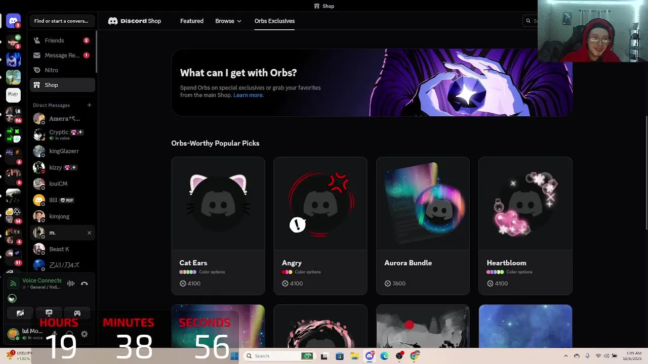Open DM with kimjong
The image size is (648, 364).
62,216
